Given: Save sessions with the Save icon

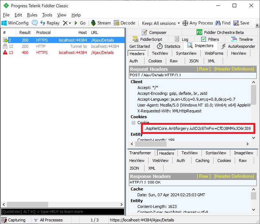Looking at the screenshot, I should [x=241, y=23].
